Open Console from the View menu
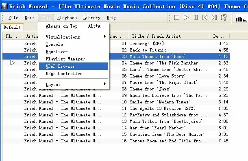This screenshot has height=161, width=248. [x=74, y=44]
